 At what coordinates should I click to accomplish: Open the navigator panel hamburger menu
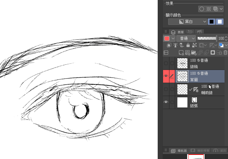coord(166,150)
